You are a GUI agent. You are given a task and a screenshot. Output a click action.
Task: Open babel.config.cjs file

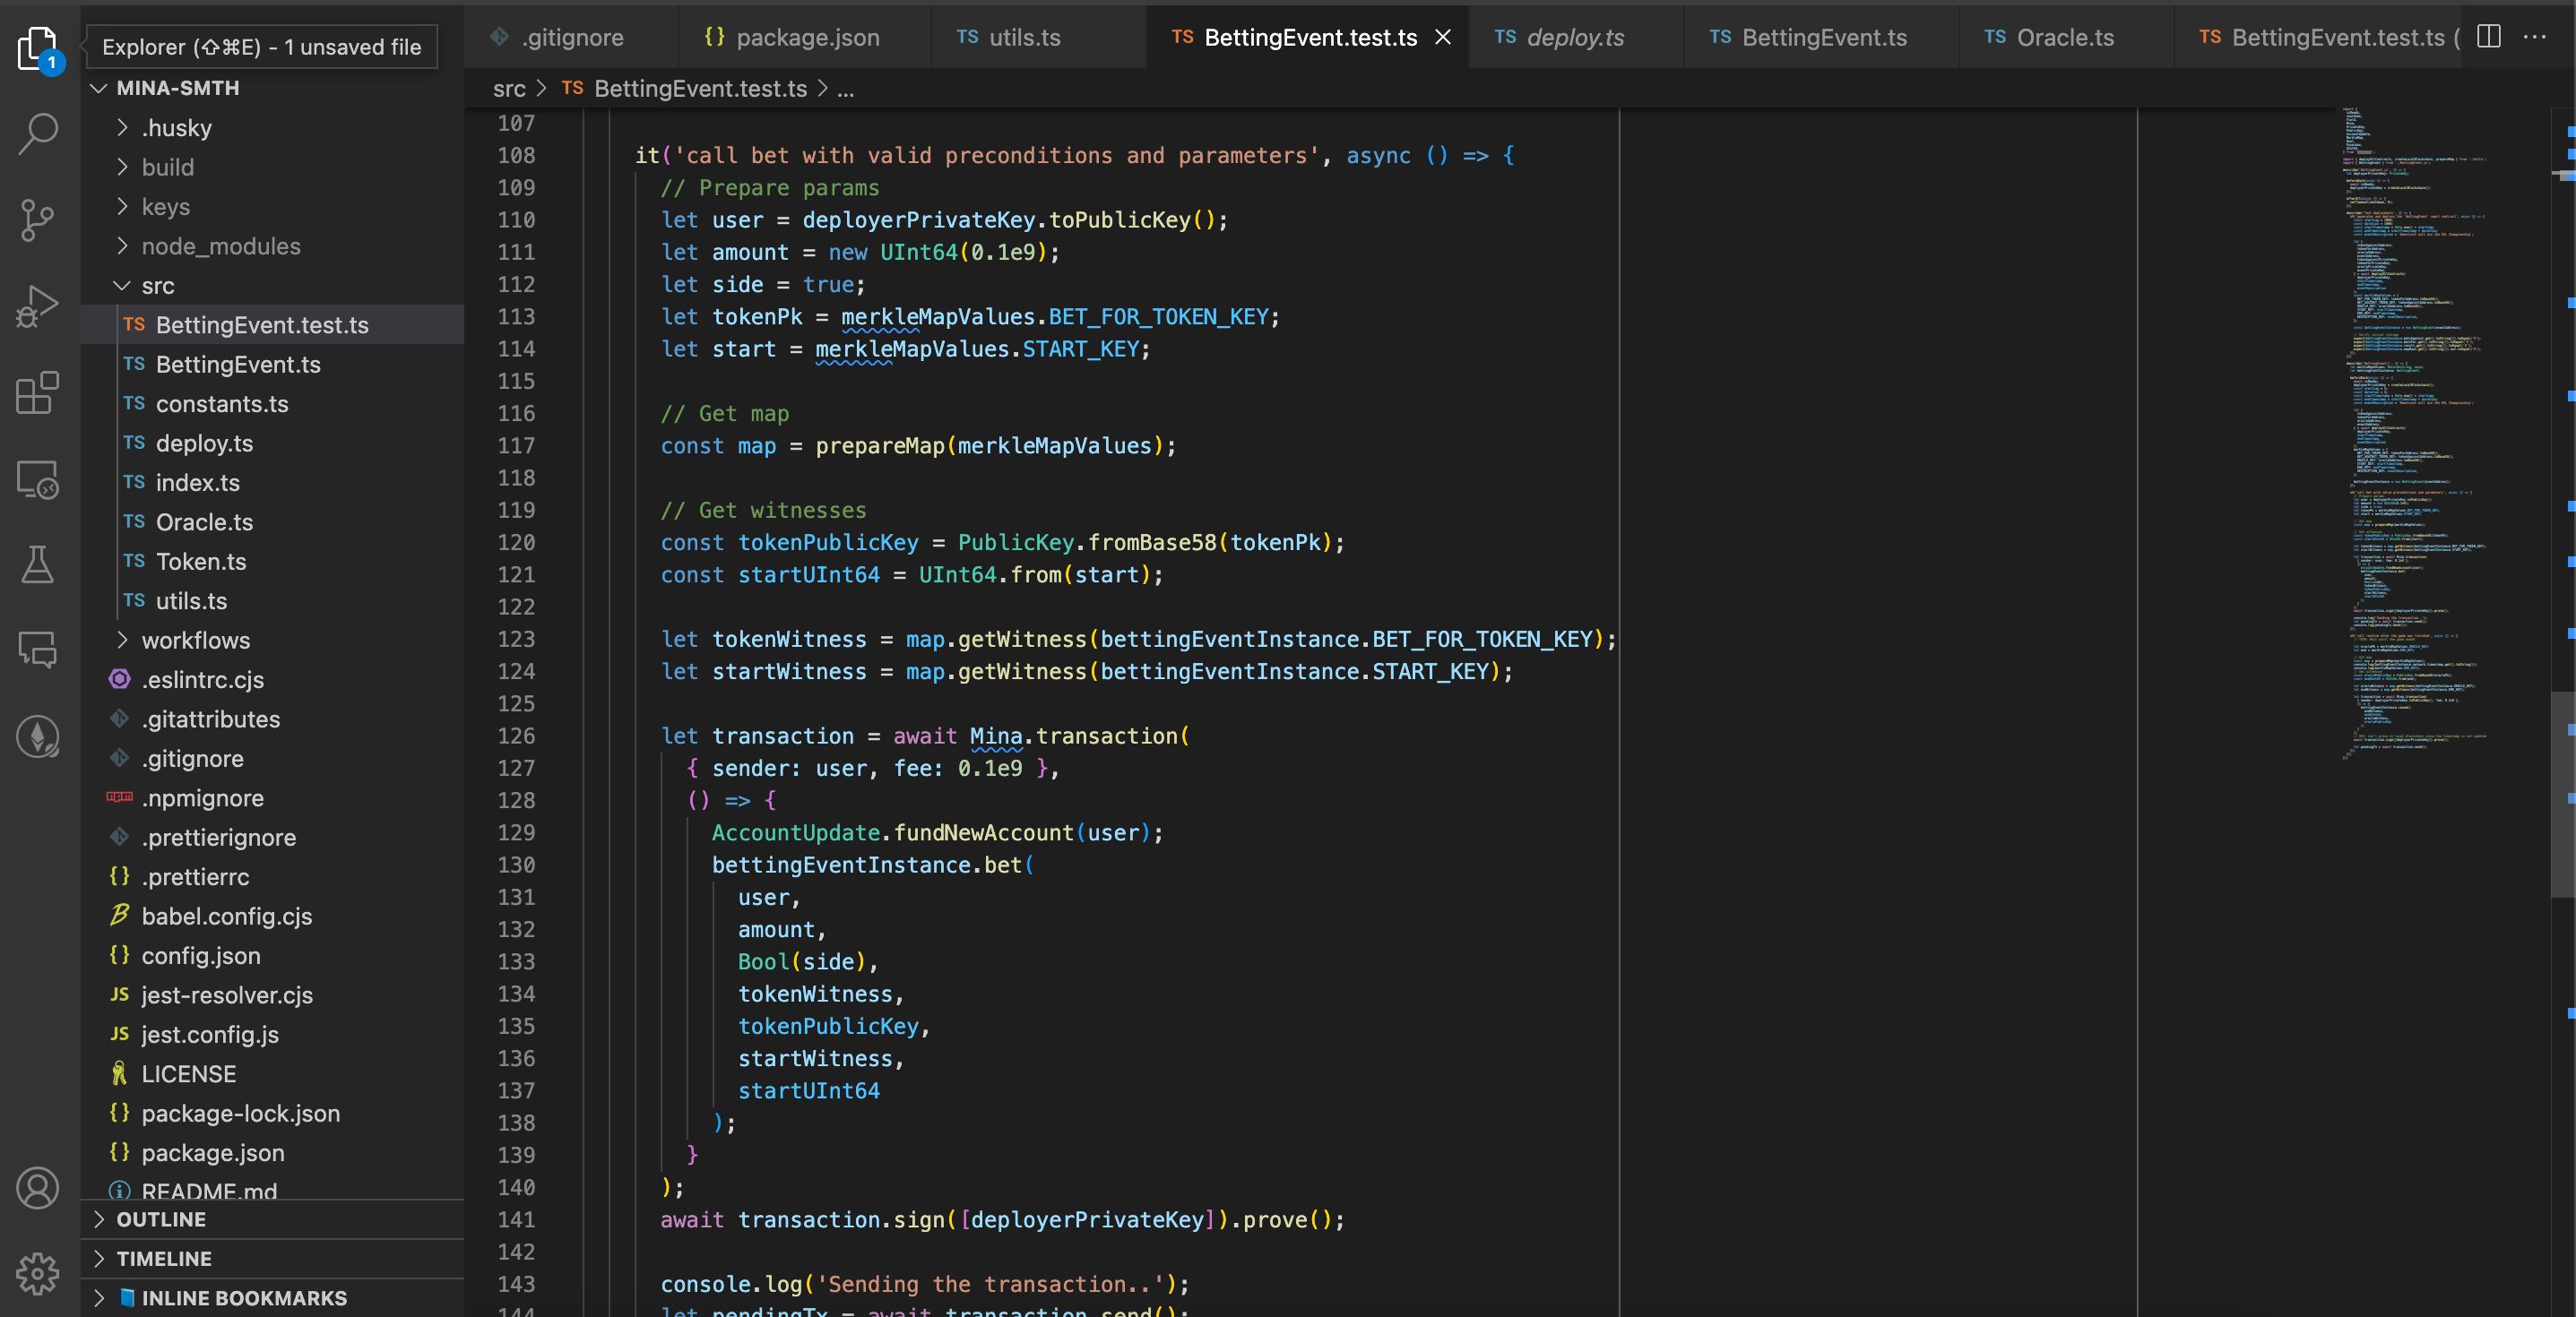point(272,917)
